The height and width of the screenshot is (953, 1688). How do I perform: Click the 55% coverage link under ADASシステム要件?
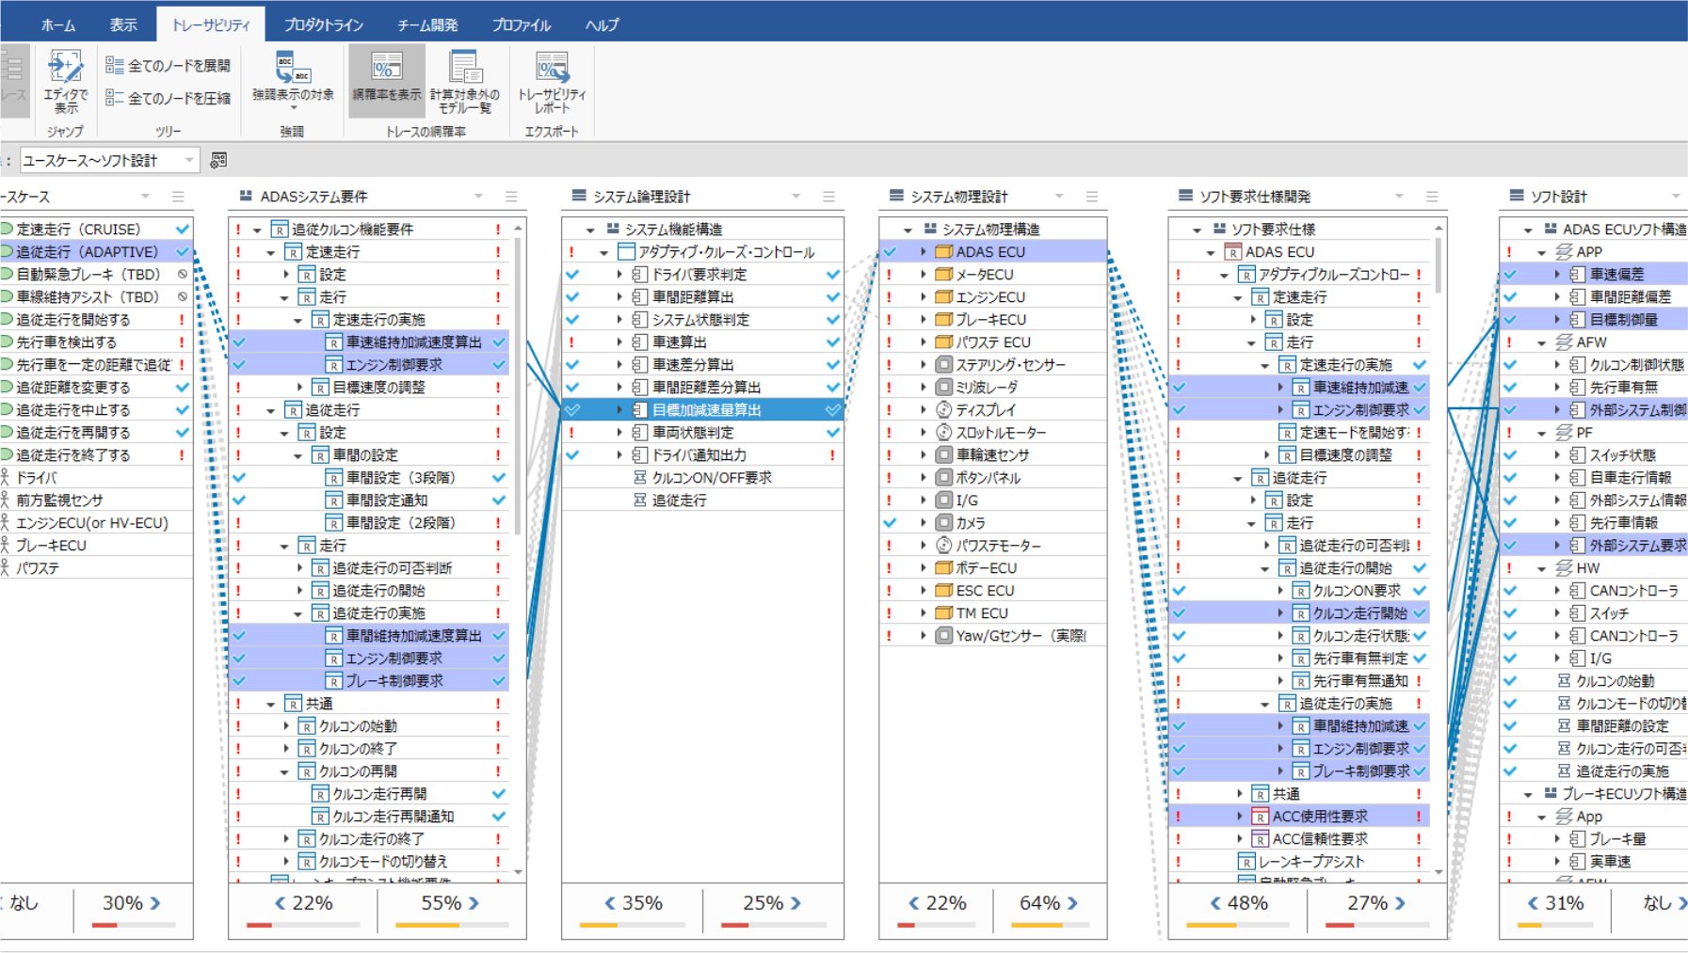point(450,903)
